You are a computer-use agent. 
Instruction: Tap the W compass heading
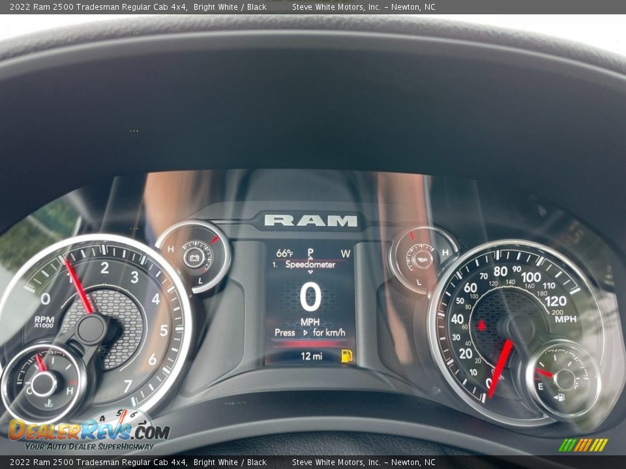346,253
